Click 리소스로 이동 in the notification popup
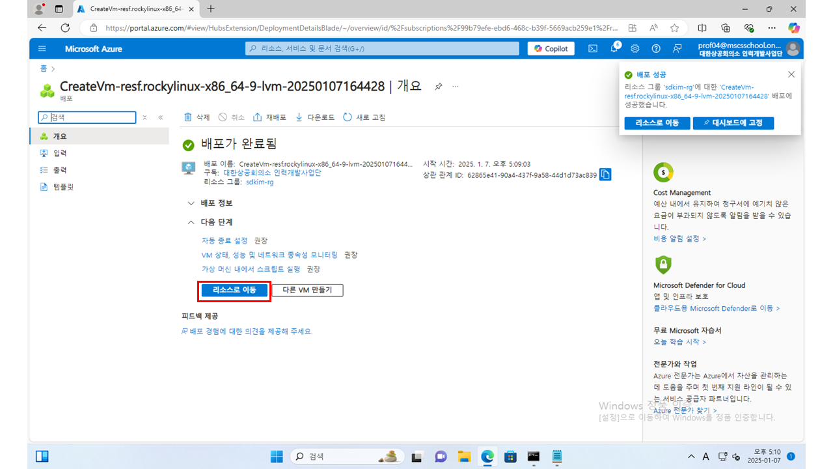833x469 pixels. [657, 123]
